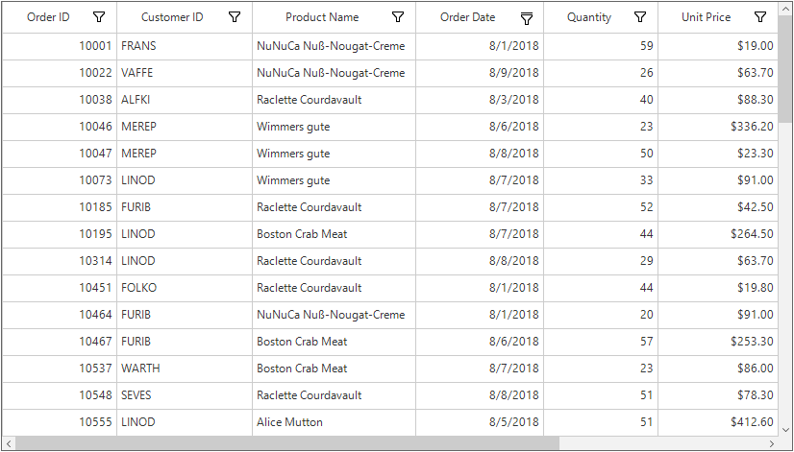Select order ID cell 10038
This screenshot has width=794, height=452.
click(60, 100)
